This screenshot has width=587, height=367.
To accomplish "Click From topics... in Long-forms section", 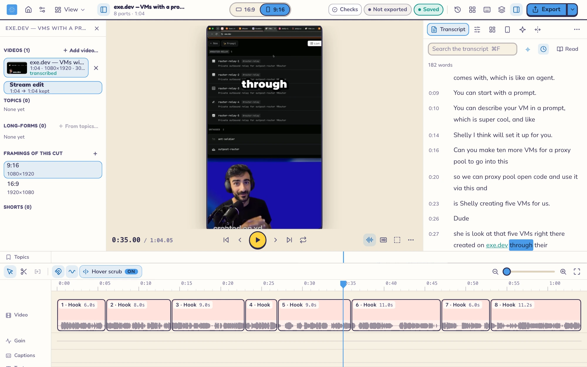I will (x=79, y=126).
